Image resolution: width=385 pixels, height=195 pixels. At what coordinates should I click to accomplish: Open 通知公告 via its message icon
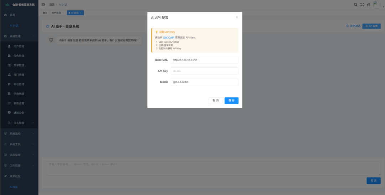click(9, 112)
